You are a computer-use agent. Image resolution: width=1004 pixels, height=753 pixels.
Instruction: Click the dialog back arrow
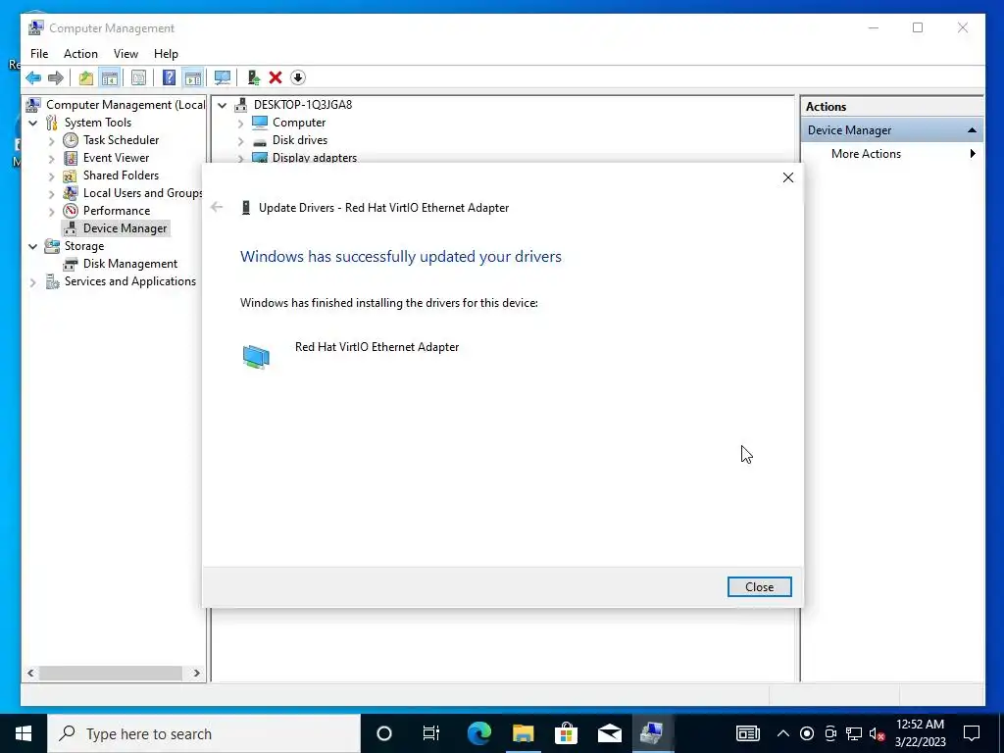click(217, 207)
